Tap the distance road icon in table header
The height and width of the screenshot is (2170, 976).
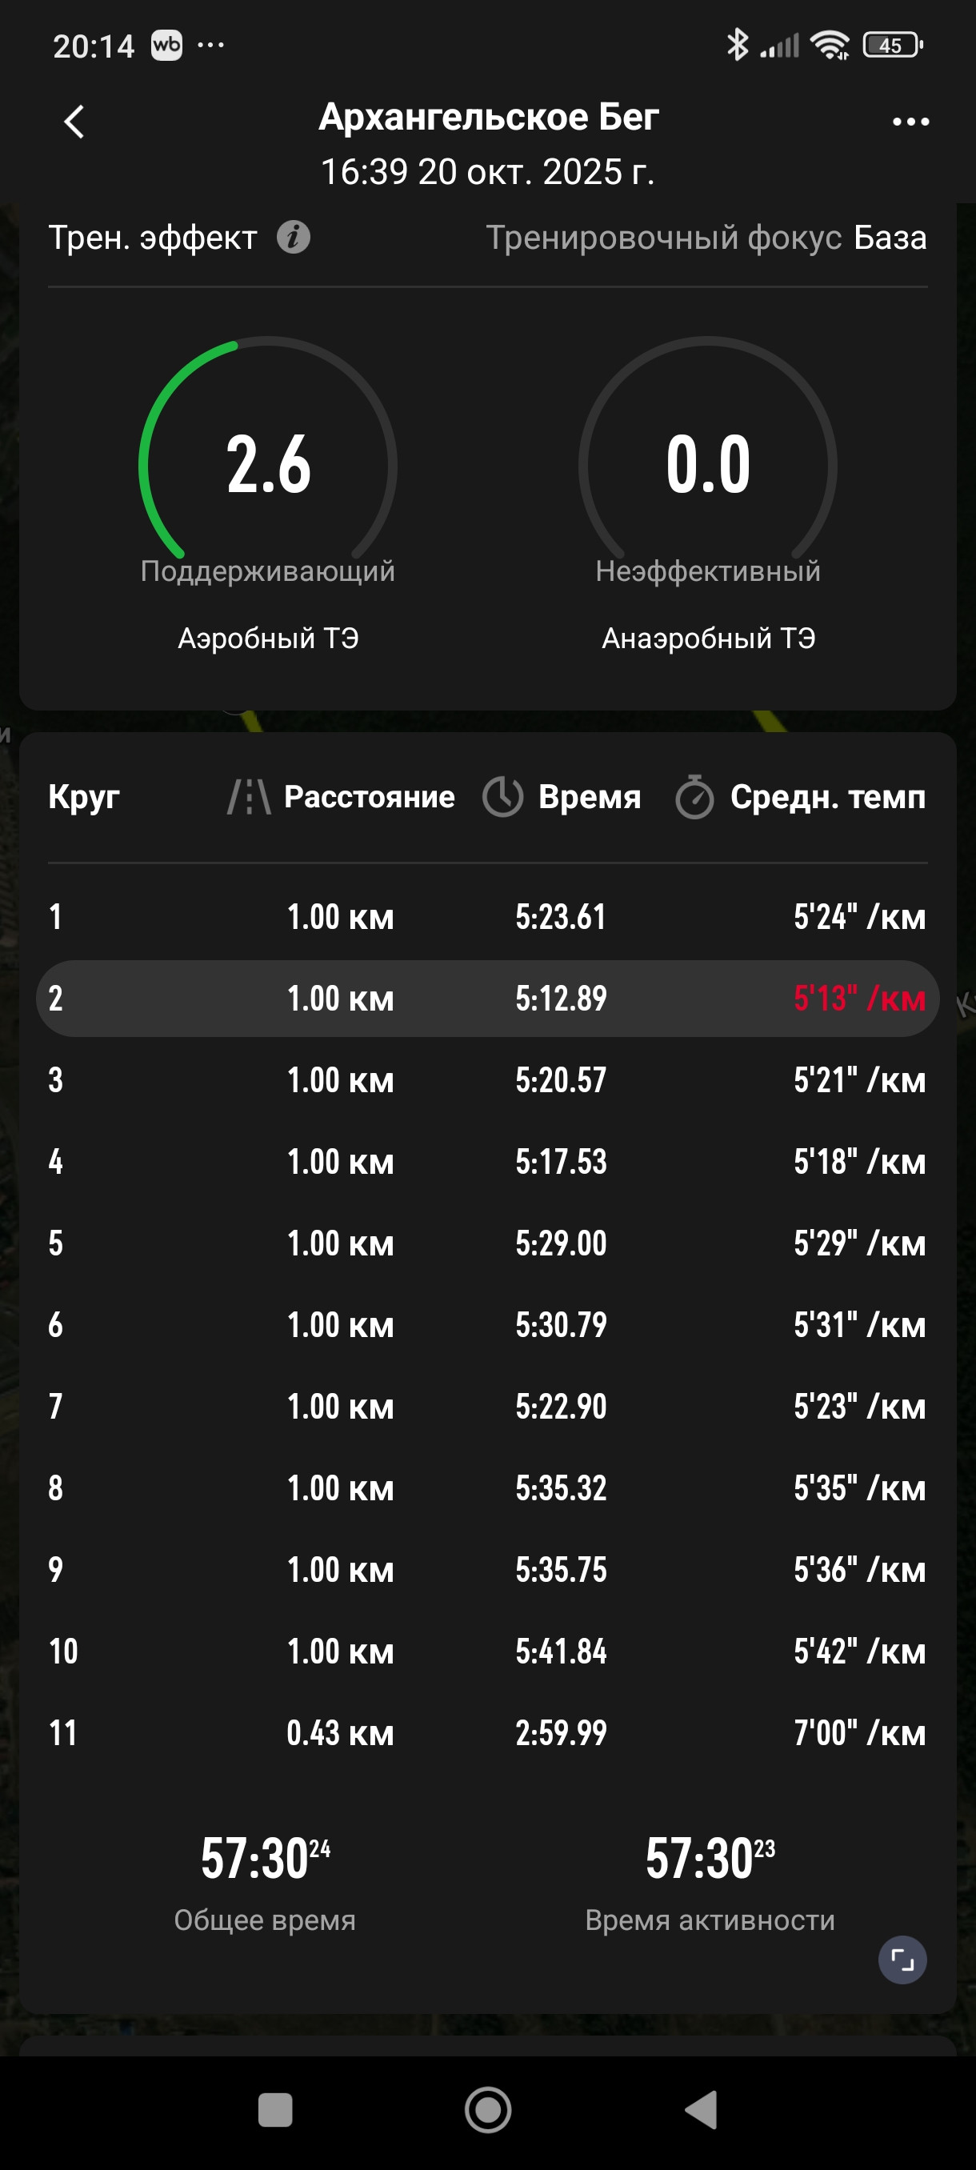(250, 797)
